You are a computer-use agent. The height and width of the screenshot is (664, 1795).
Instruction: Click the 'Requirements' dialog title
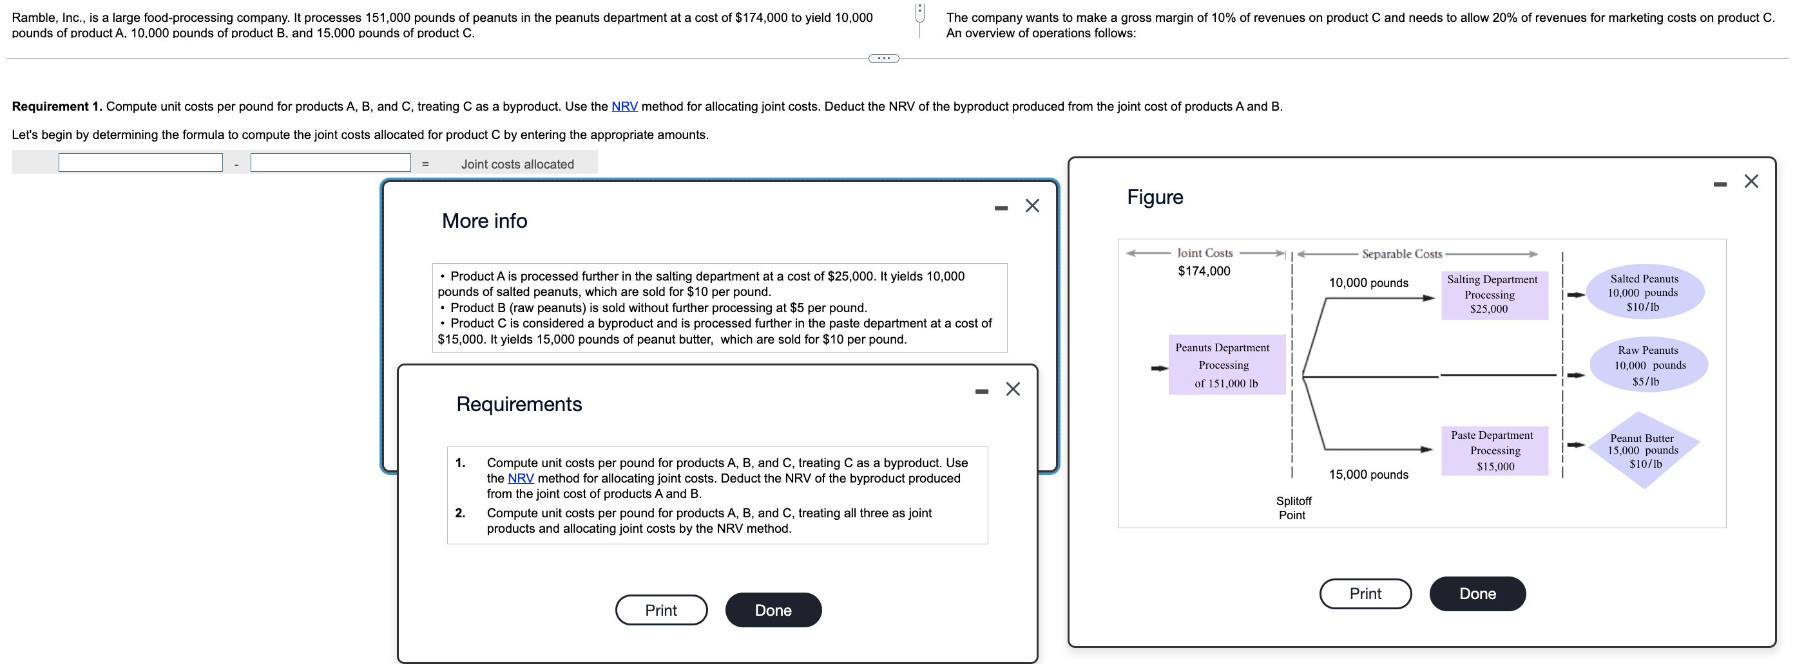point(519,403)
